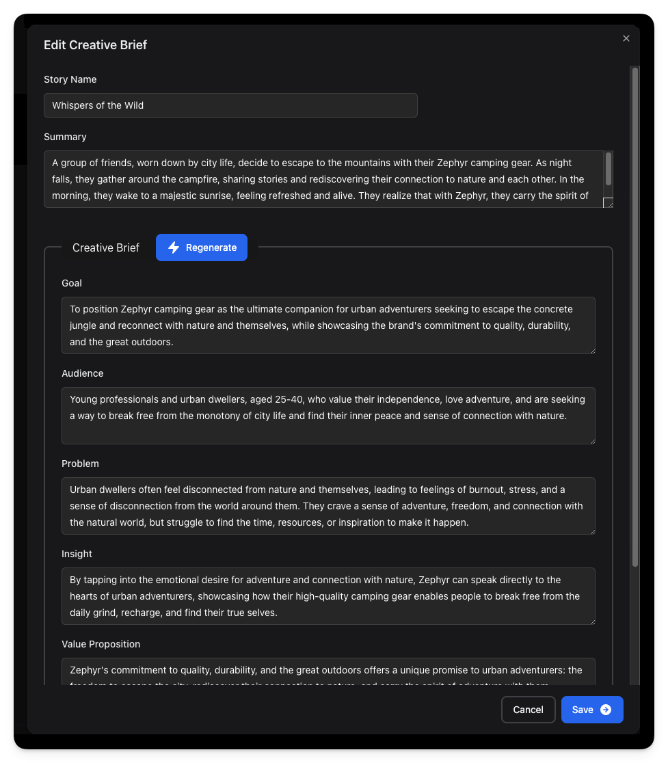Edit the Story Name field
Screen dimensions: 668x763
click(230, 105)
